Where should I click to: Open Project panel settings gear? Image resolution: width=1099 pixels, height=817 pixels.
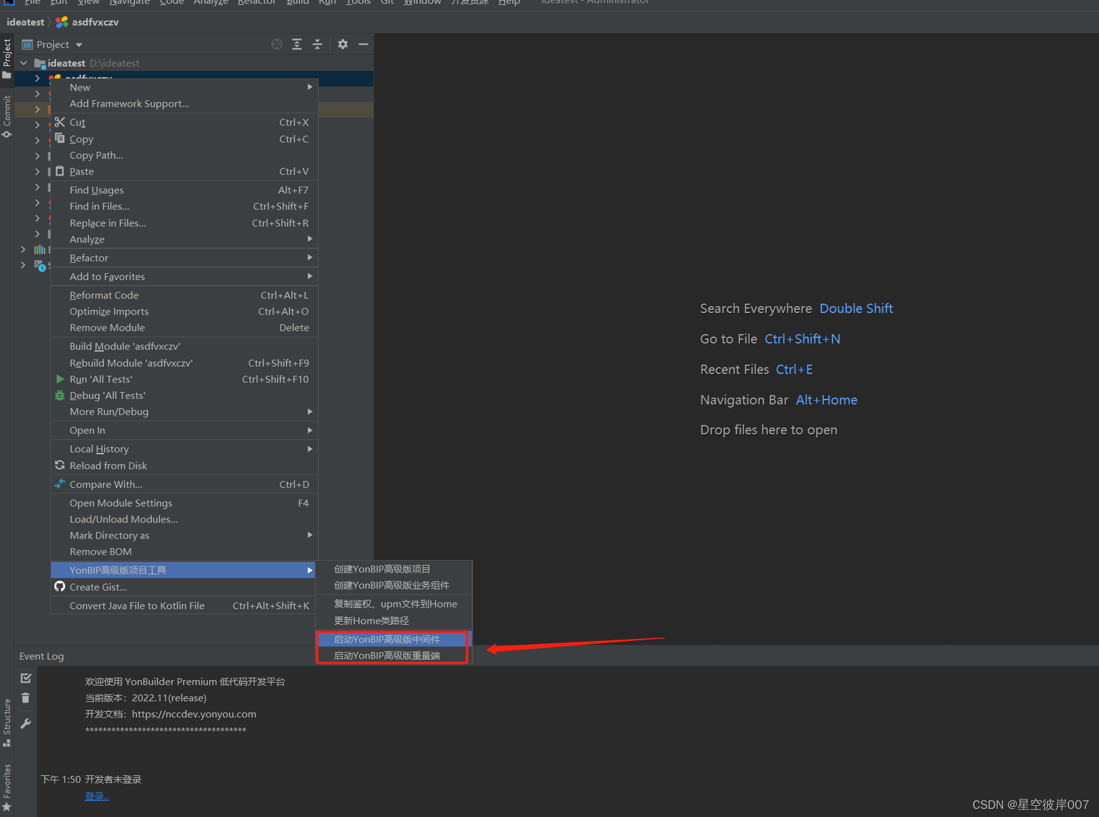(343, 44)
